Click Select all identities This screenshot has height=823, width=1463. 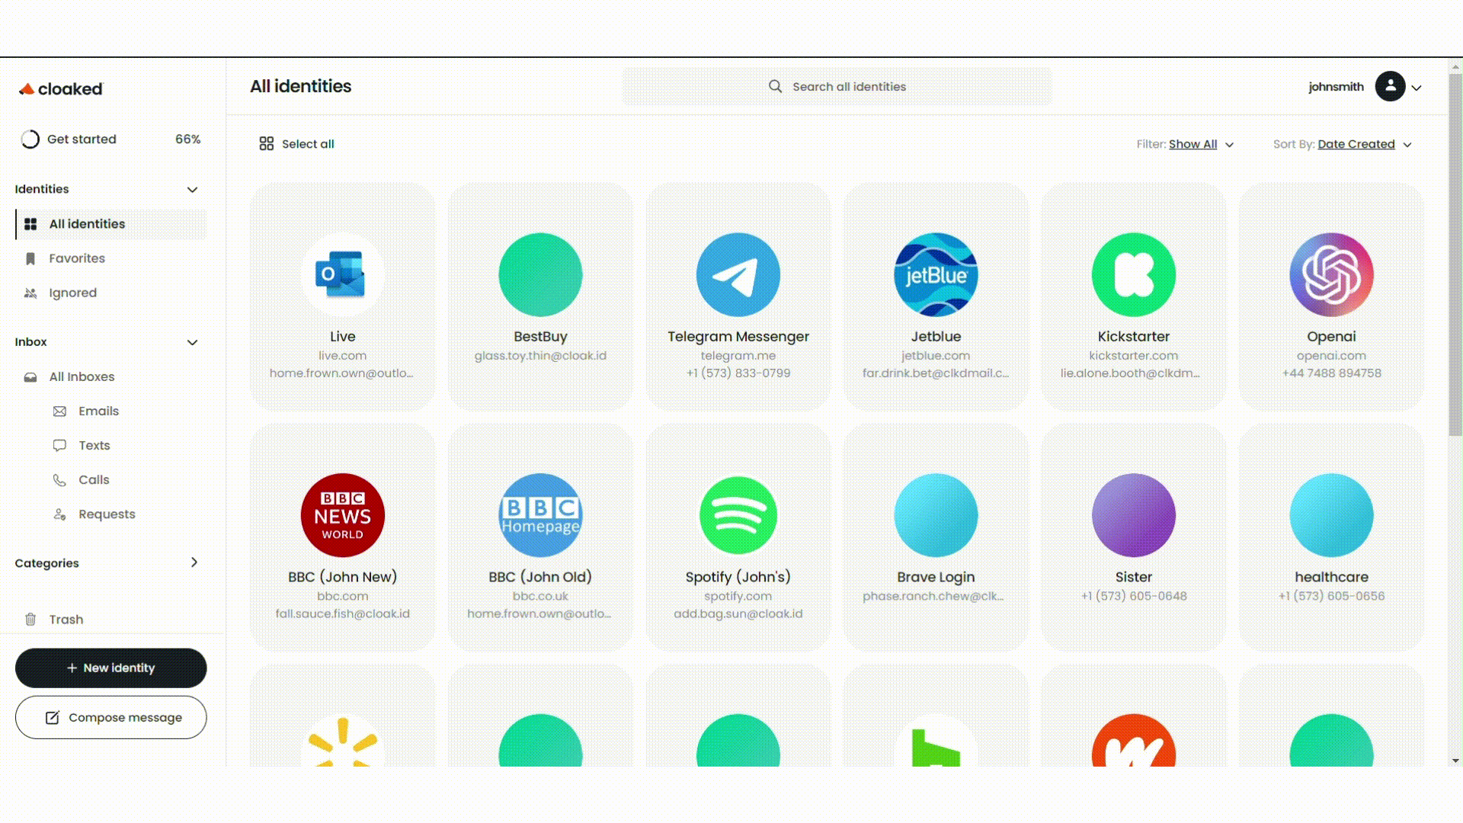tap(308, 144)
